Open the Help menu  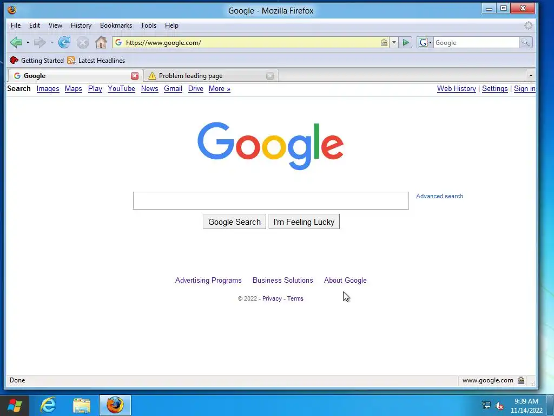pos(172,25)
